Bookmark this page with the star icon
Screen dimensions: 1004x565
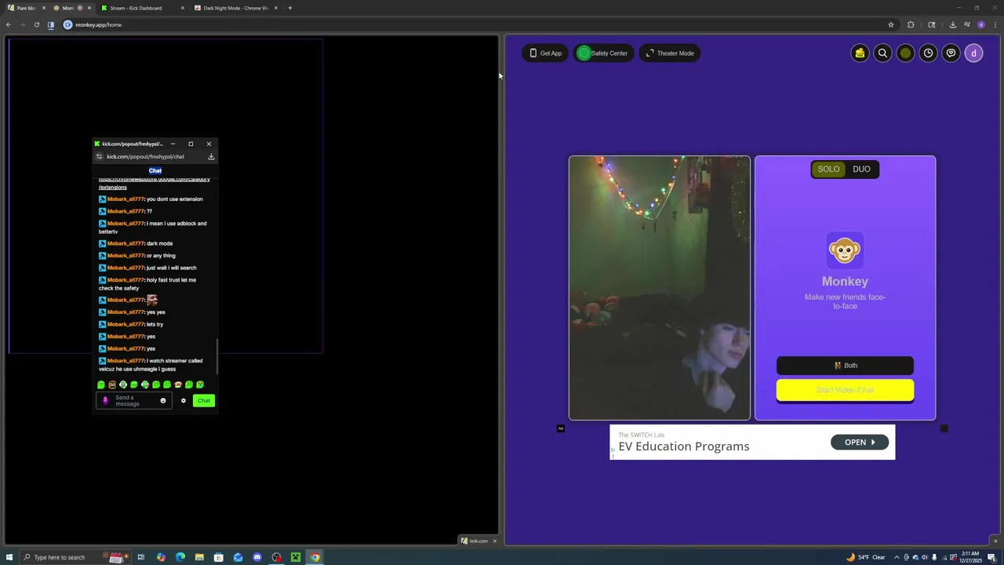tap(890, 24)
